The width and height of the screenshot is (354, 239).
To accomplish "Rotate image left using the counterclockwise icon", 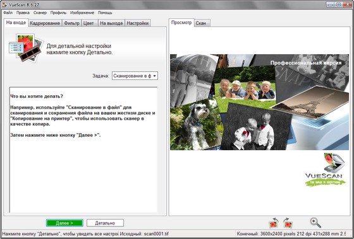I will click(x=274, y=223).
